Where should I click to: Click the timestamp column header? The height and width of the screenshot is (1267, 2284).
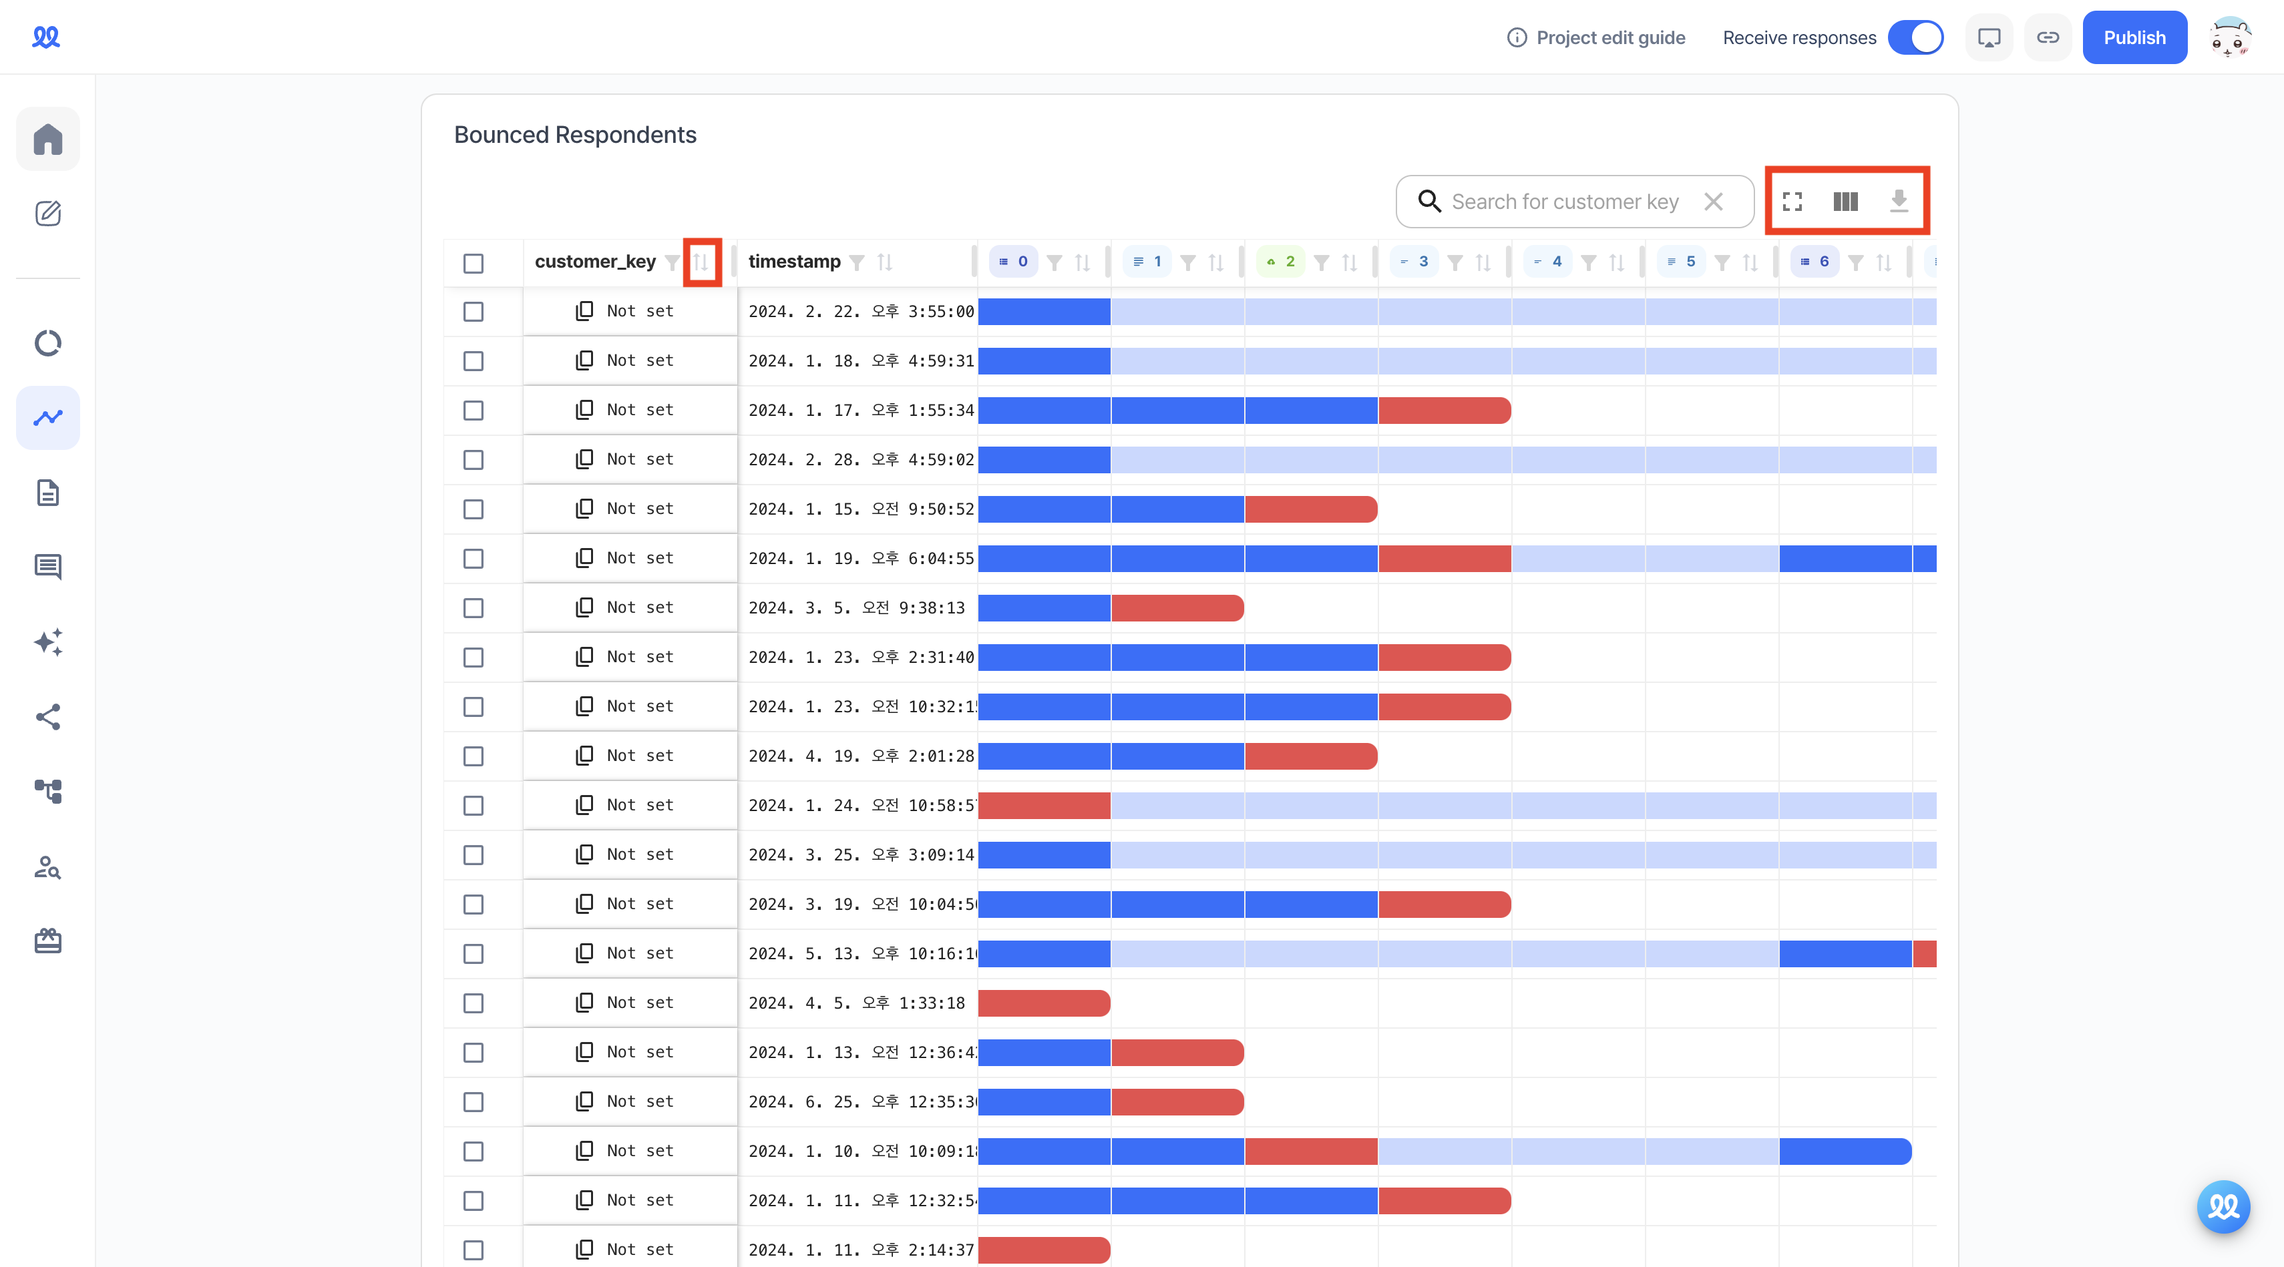coord(795,262)
